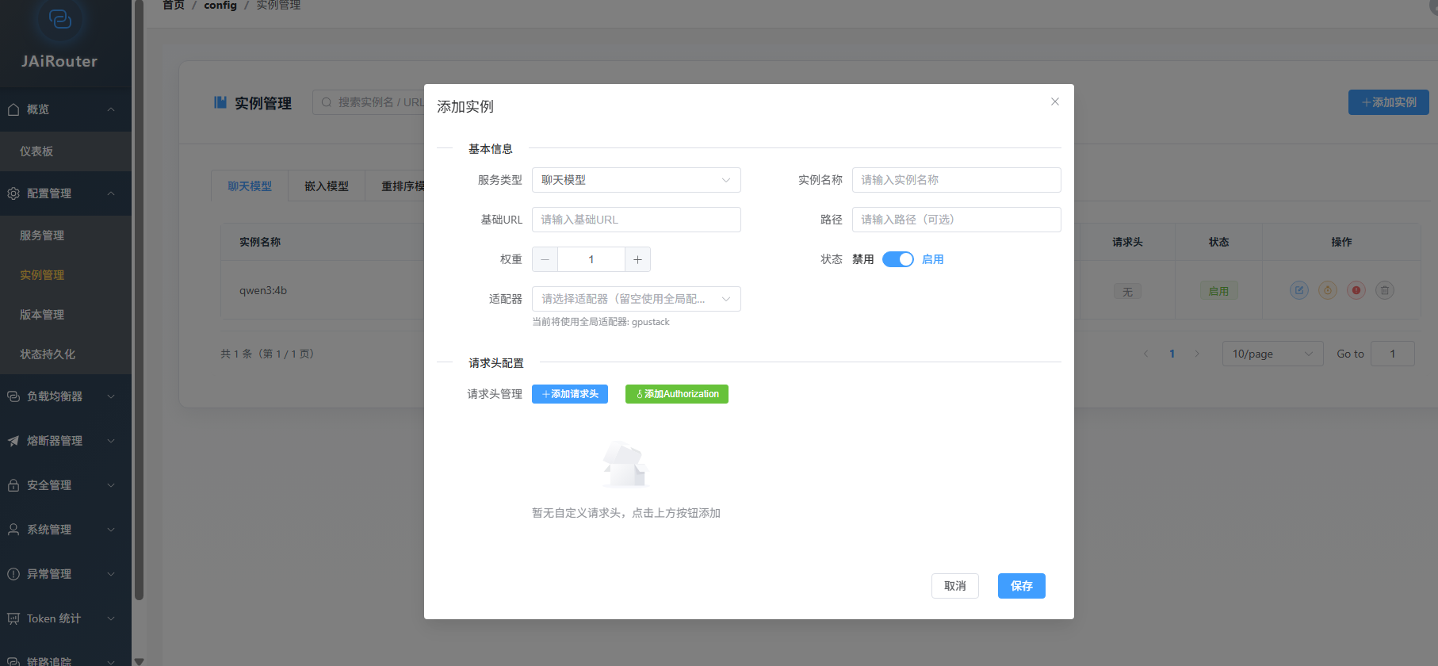Expand the 安全管理 sidebar menu
This screenshot has width=1438, height=666.
[x=111, y=485]
